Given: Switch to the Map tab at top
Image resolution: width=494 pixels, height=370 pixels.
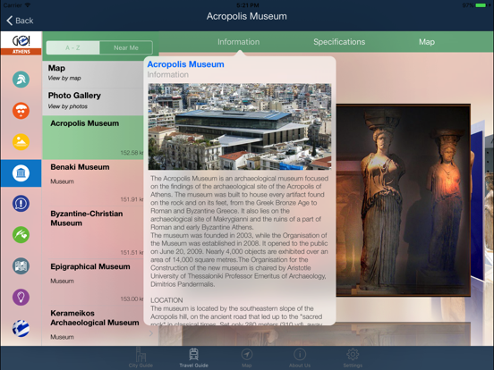Looking at the screenshot, I should pos(427,42).
